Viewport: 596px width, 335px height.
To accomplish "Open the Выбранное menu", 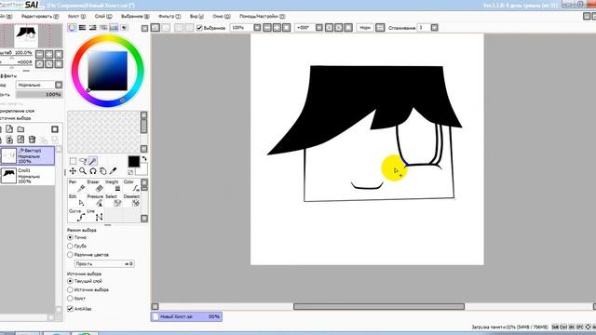I will pyautogui.click(x=135, y=17).
